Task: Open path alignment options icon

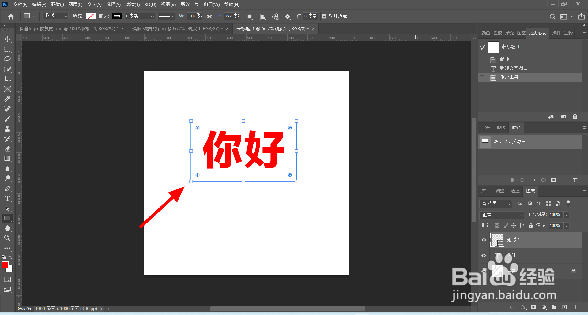Action: (262, 17)
